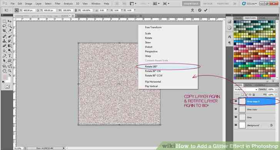This screenshot has width=280, height=150.
Task: Select the Path Selection tool
Action: pos(4,61)
